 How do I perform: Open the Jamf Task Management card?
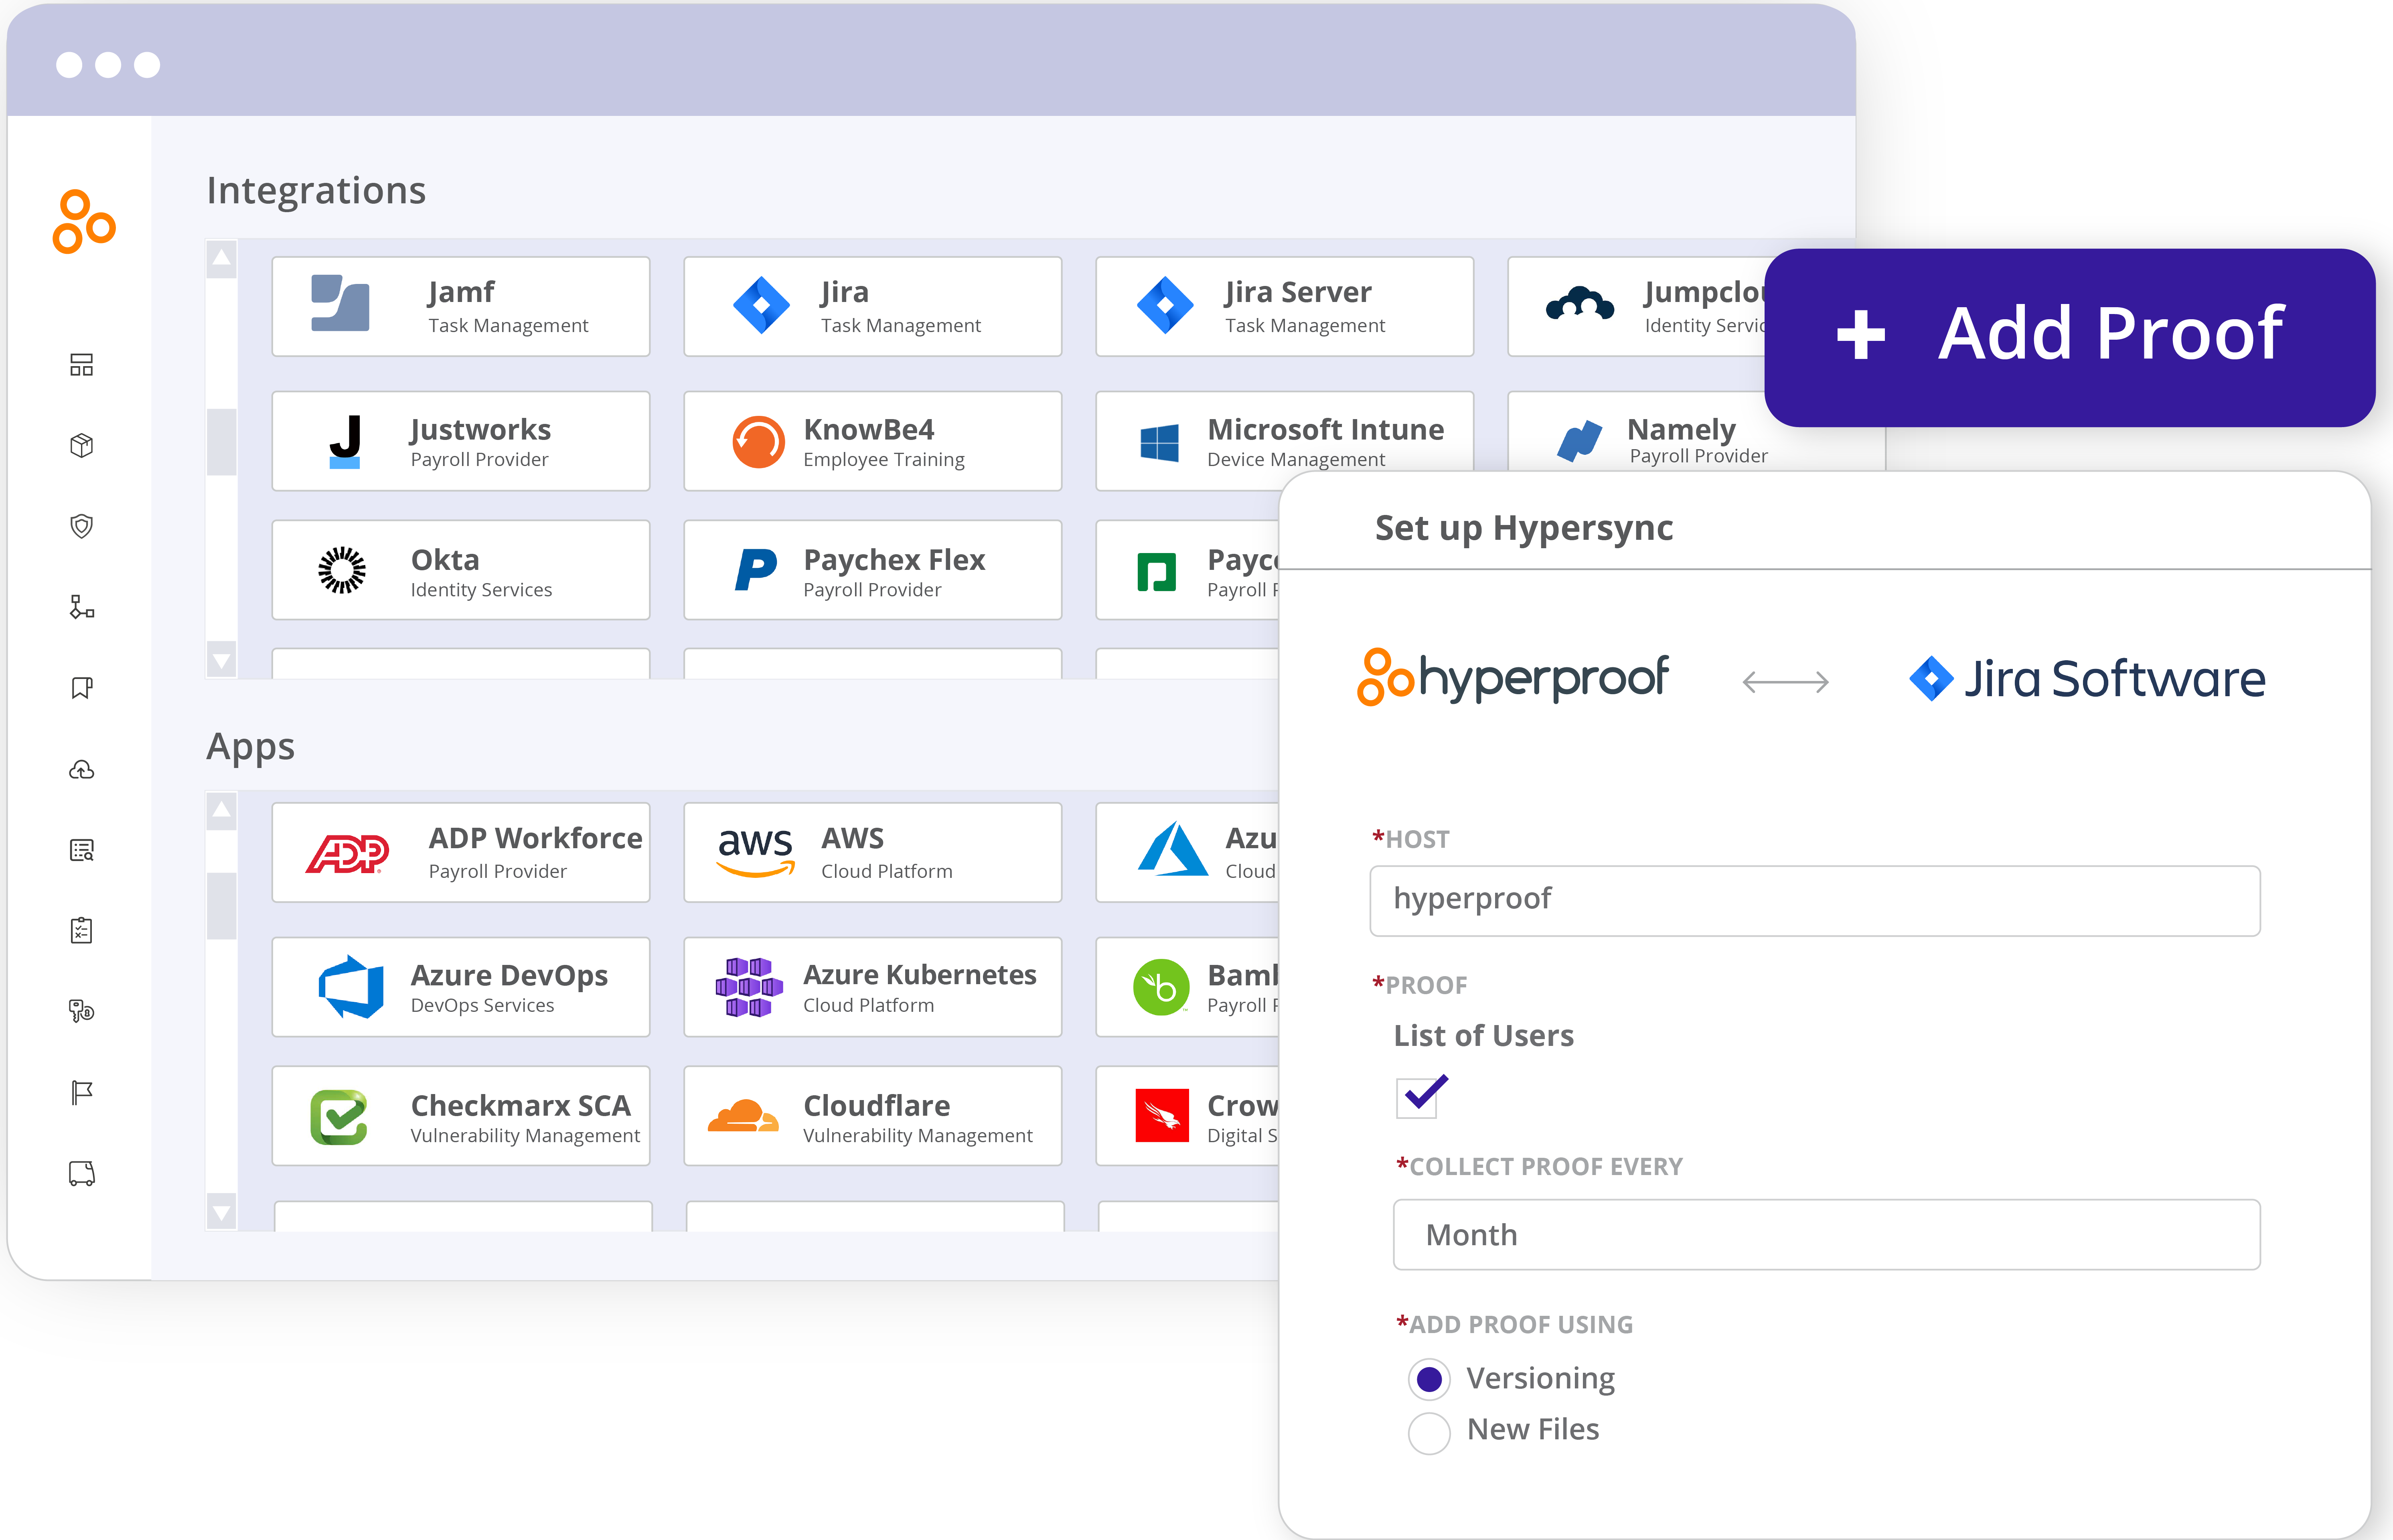(x=461, y=306)
